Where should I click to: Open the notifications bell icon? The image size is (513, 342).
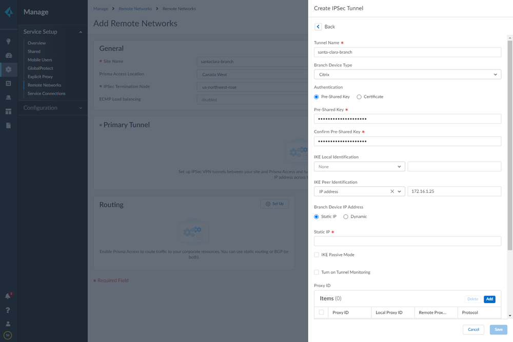click(x=8, y=296)
